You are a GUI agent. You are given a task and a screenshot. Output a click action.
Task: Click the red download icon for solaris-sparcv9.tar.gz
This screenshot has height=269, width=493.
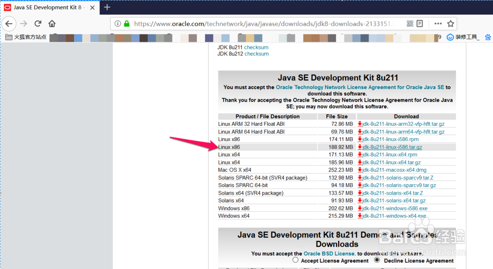pos(360,185)
